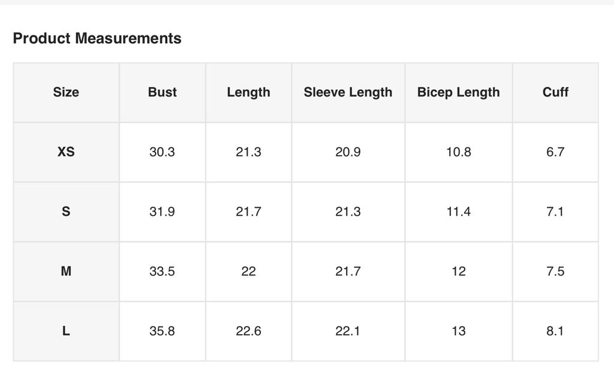Select the M size row label
The width and height of the screenshot is (614, 378).
(x=66, y=271)
